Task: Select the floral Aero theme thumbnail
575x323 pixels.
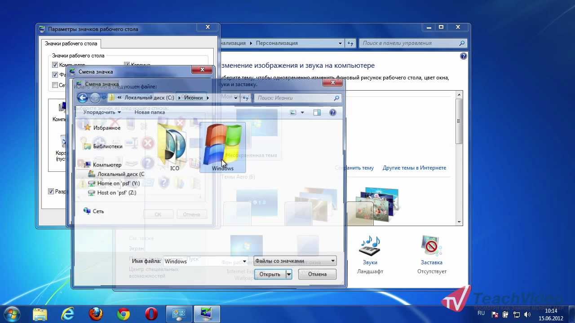Action: pyautogui.click(x=376, y=205)
